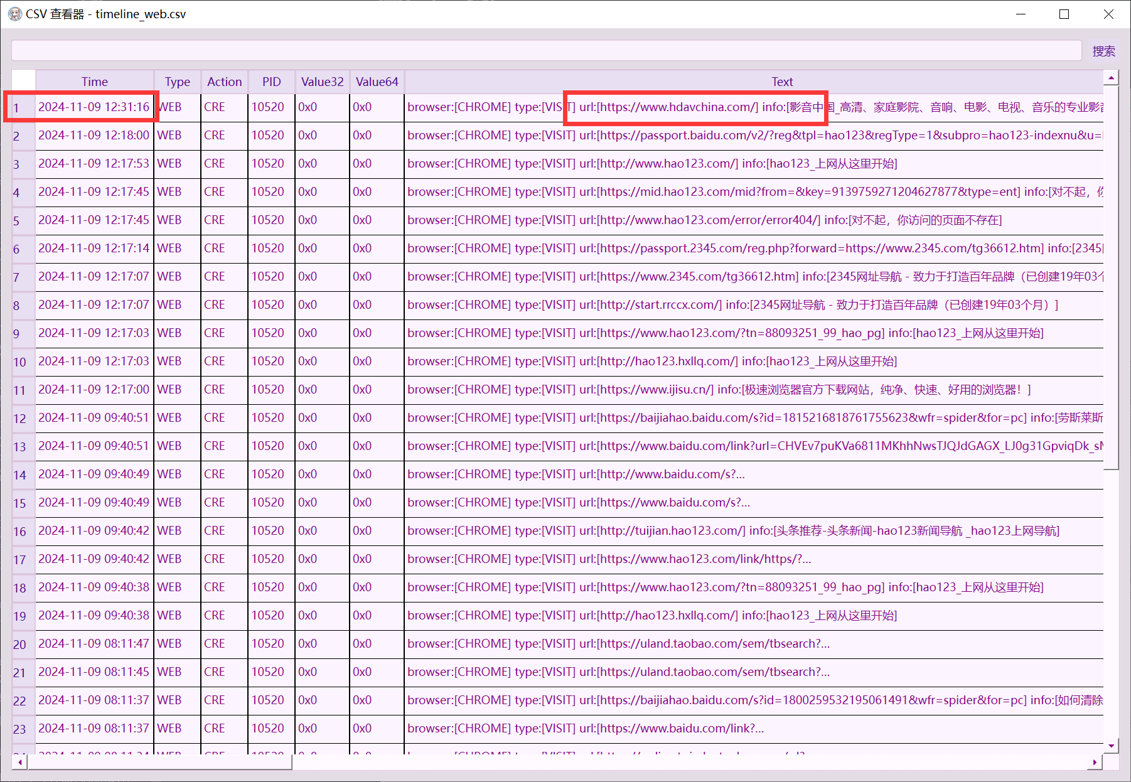Click the vertical scrollbar up arrow
This screenshot has height=782, width=1131.
[x=1112, y=78]
